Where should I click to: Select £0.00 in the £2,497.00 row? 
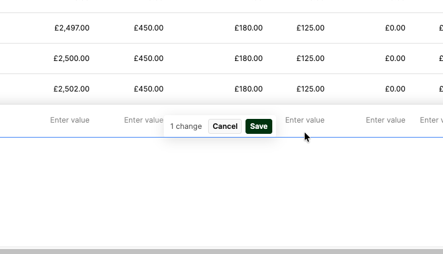point(395,28)
